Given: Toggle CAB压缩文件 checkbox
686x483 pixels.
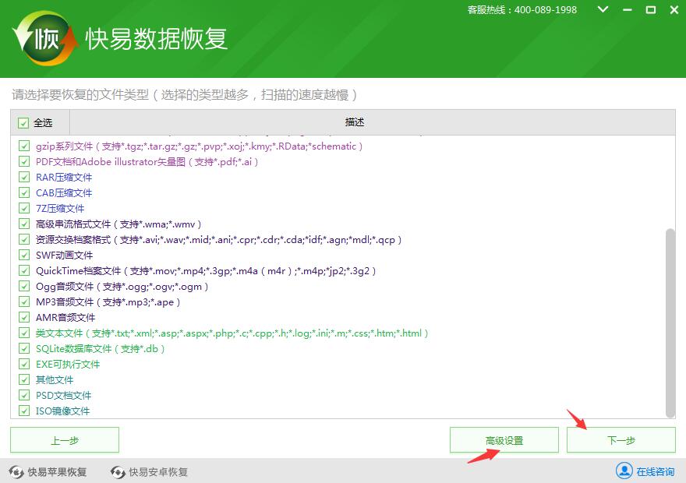Looking at the screenshot, I should tap(24, 192).
